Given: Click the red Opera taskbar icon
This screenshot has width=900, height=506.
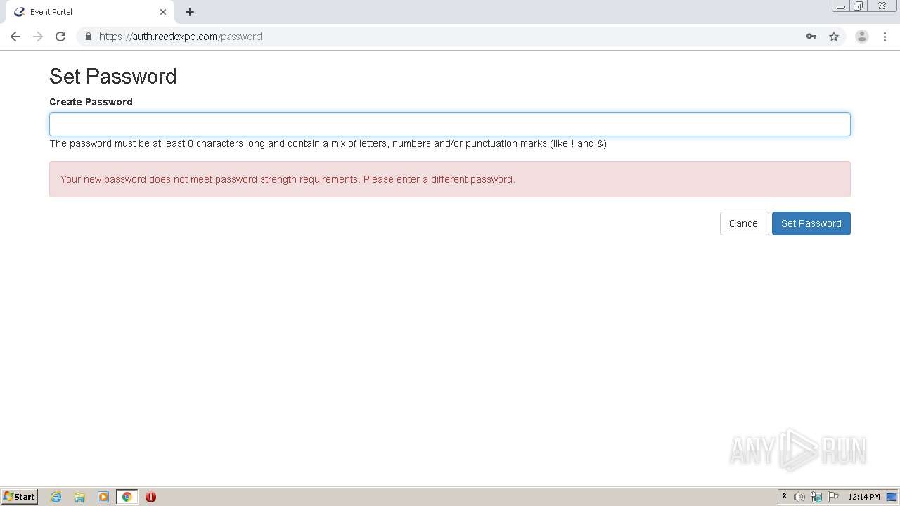Looking at the screenshot, I should [150, 497].
